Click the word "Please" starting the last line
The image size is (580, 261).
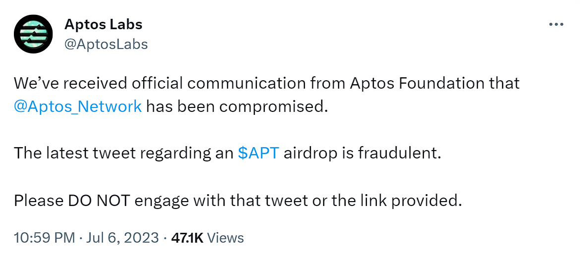[x=38, y=200]
